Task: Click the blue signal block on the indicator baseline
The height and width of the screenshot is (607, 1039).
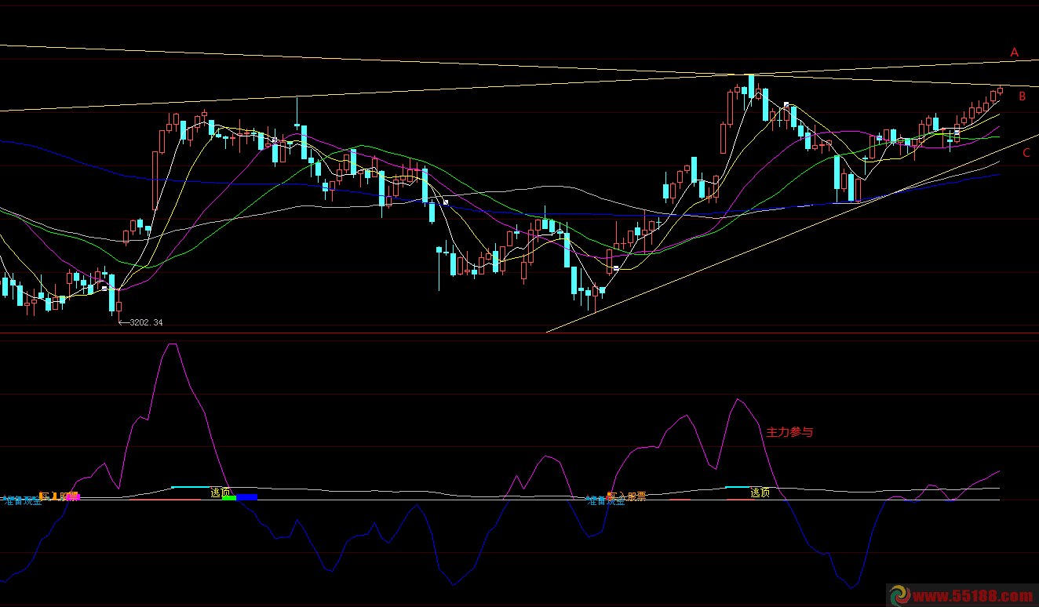Action: pos(247,497)
